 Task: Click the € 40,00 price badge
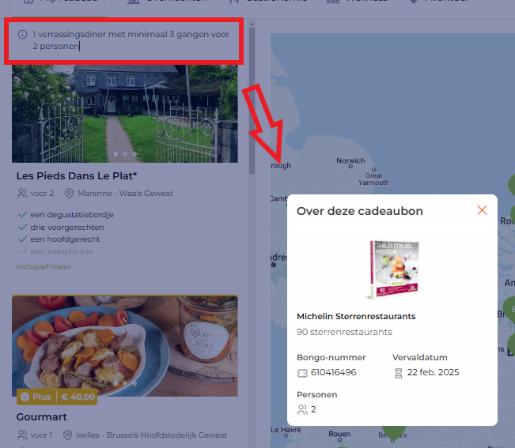(78, 397)
